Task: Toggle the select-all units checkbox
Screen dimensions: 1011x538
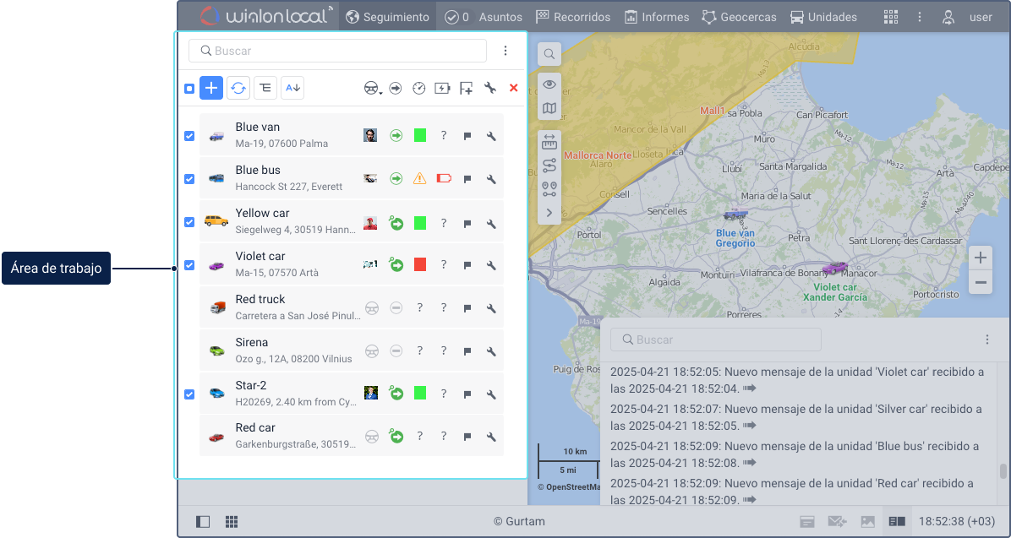Action: point(189,89)
